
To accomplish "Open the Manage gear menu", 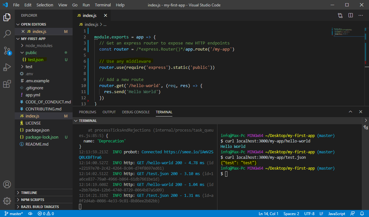I will pyautogui.click(x=7, y=201).
